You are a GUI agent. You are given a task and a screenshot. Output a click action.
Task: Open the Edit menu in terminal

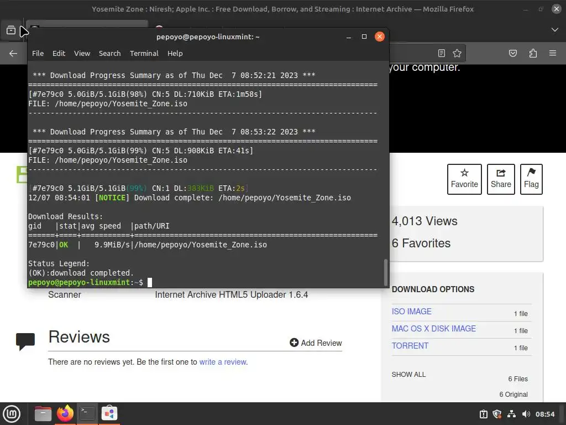point(59,54)
